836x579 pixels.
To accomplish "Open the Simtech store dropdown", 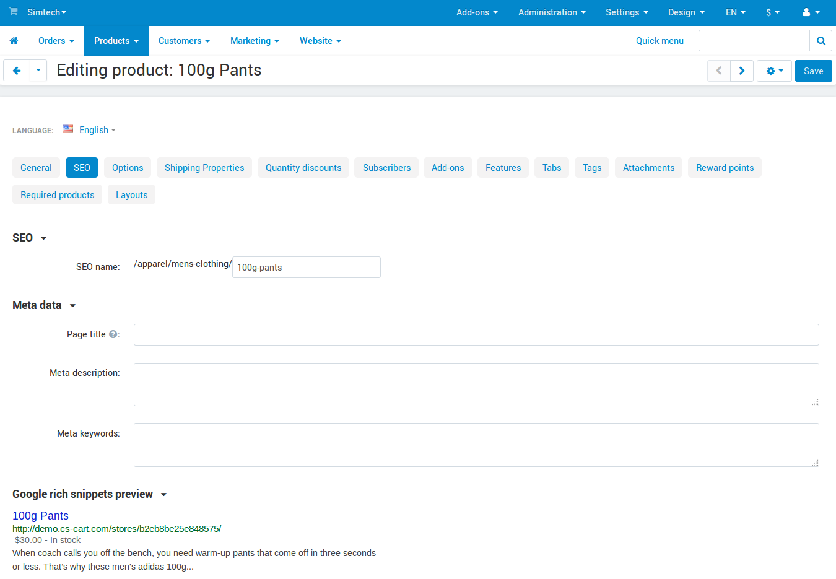I will [46, 12].
